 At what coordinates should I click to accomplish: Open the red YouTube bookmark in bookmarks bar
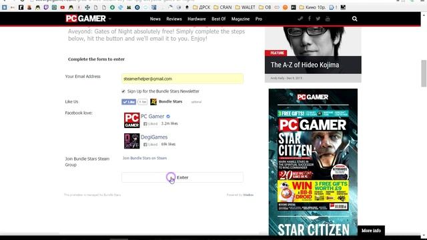click(x=62, y=7)
